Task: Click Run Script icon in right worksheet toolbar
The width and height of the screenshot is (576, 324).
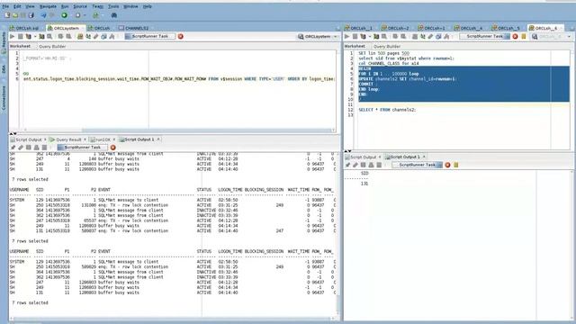Action: [355, 36]
